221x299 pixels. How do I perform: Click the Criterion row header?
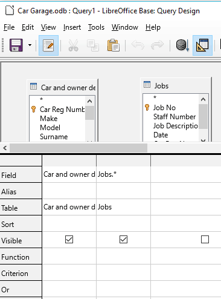tap(21, 273)
